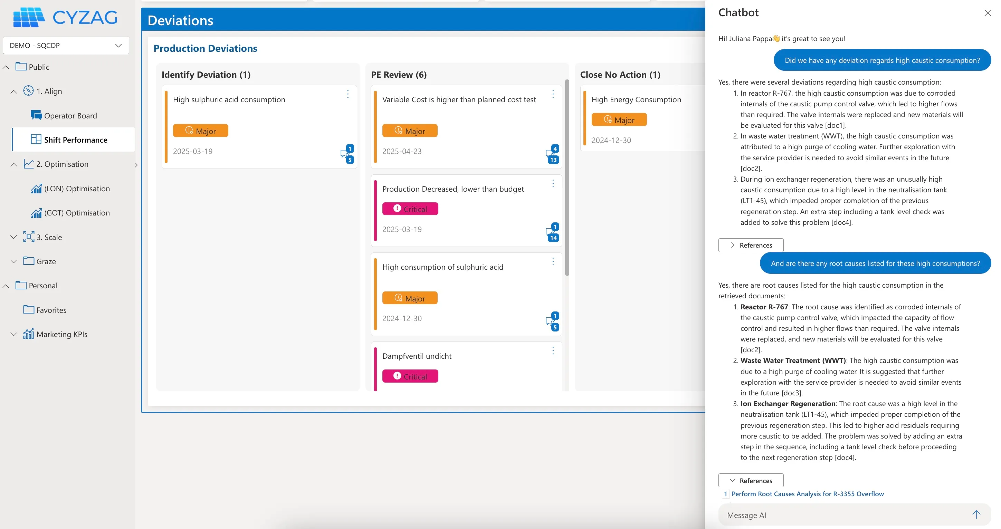The image size is (1001, 529).
Task: Expand the 3. Scale section chevron
Action: tap(13, 237)
